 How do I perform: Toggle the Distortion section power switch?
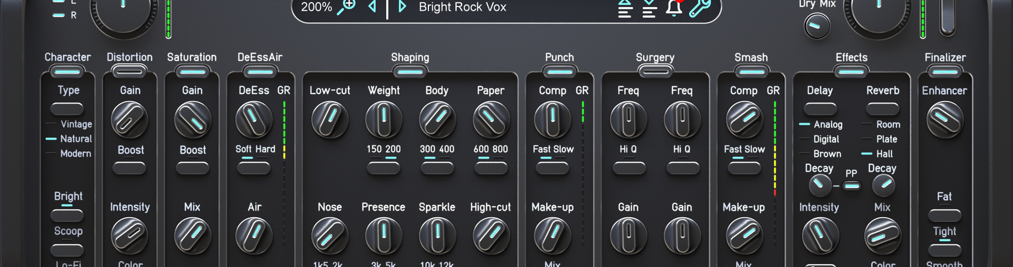pyautogui.click(x=130, y=71)
